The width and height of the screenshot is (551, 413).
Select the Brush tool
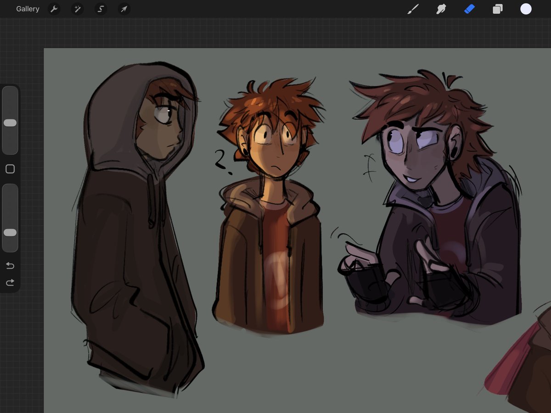click(413, 9)
